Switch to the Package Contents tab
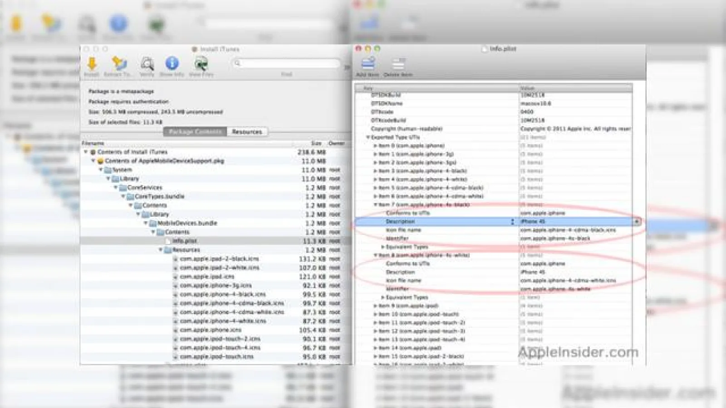Screen dimensions: 726x408 [195, 131]
